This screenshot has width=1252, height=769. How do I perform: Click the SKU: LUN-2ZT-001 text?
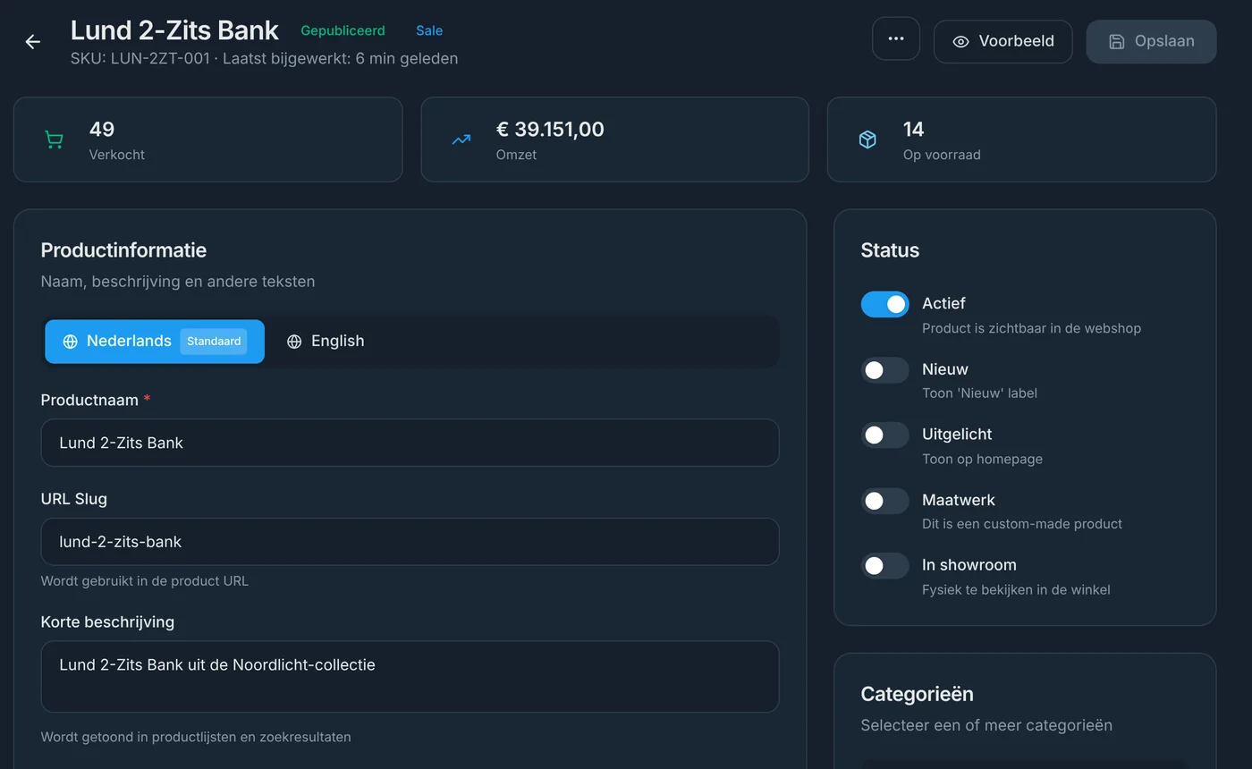(140, 59)
